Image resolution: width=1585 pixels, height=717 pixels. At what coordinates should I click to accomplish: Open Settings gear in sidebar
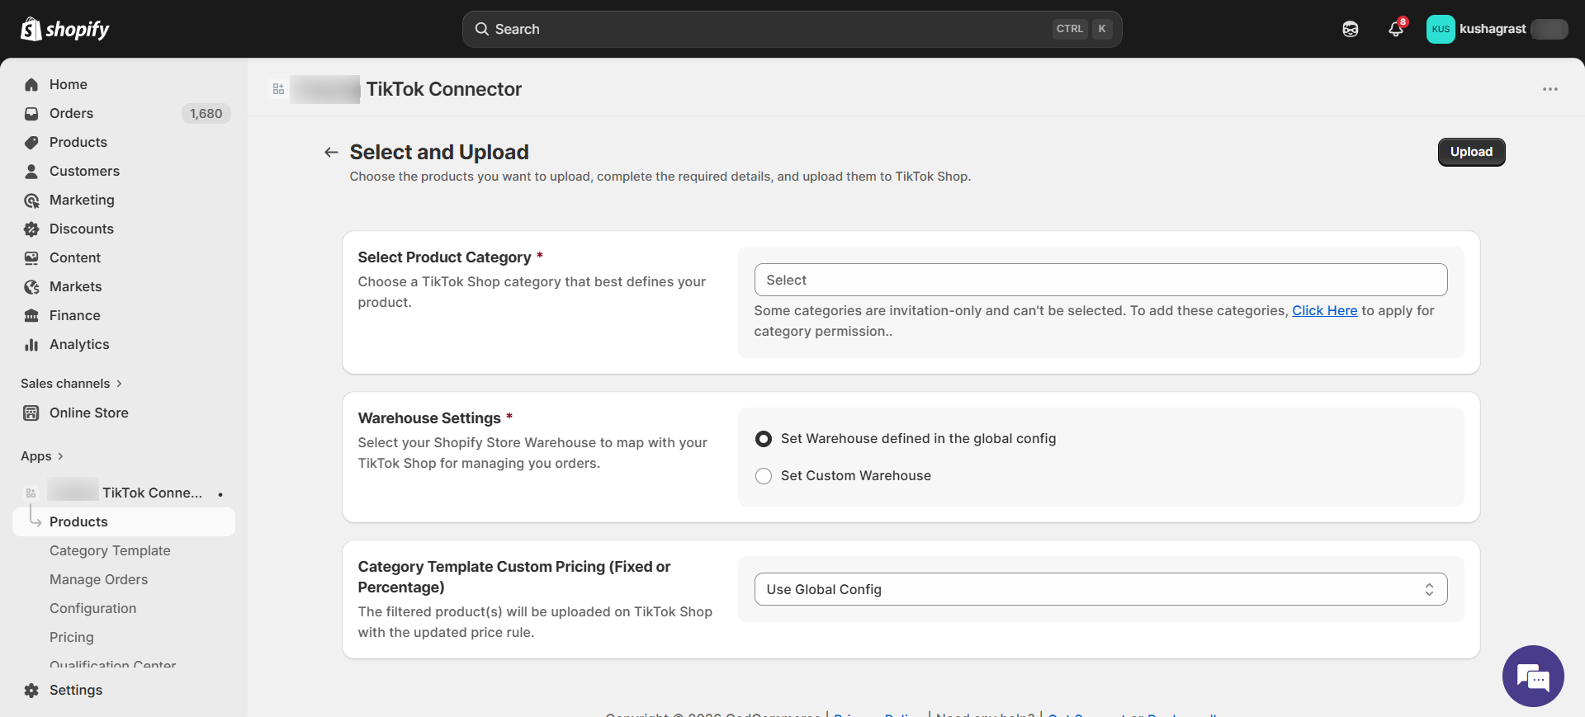tap(31, 690)
